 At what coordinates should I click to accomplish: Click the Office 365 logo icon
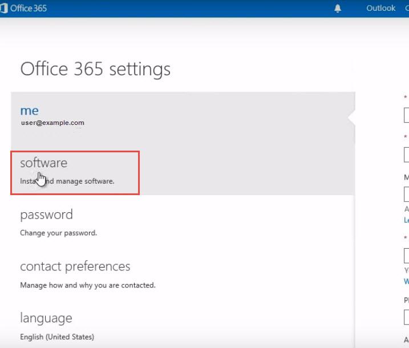click(3, 8)
